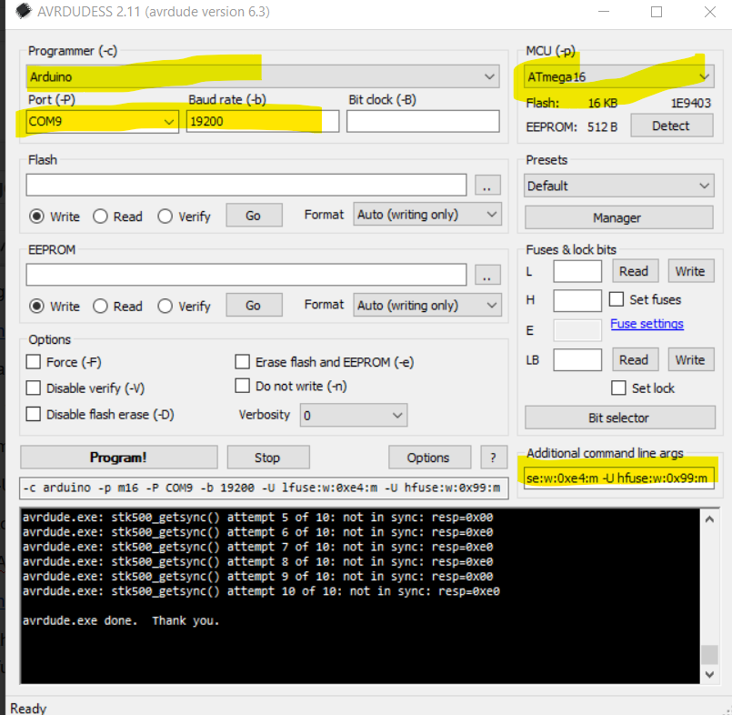
Task: Click the lock bits Read button
Action: click(x=635, y=359)
